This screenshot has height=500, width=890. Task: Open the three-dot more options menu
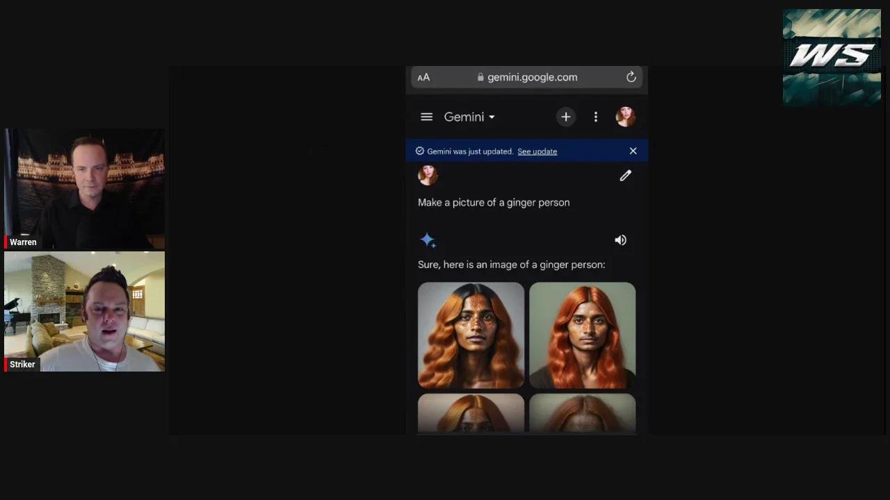pyautogui.click(x=596, y=117)
